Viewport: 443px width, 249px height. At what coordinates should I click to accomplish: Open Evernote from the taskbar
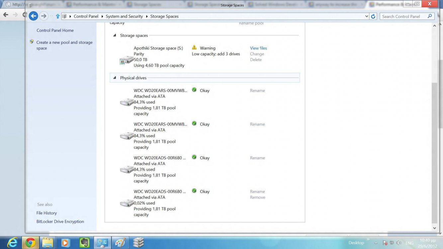click(x=84, y=243)
